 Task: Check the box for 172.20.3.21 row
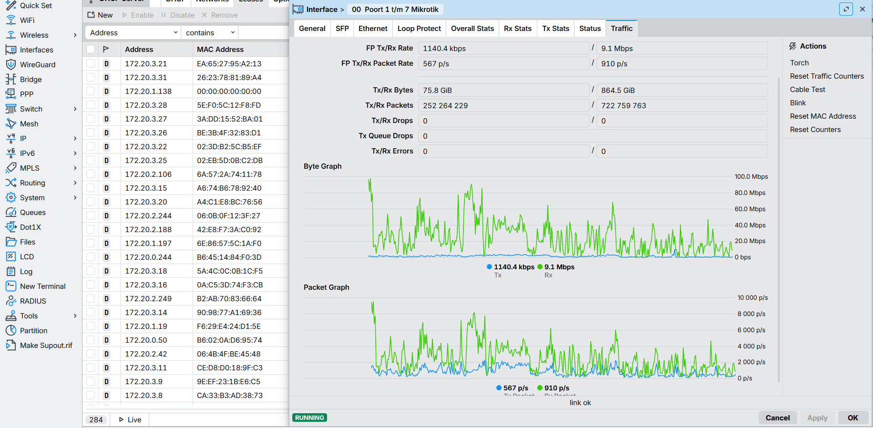91,63
